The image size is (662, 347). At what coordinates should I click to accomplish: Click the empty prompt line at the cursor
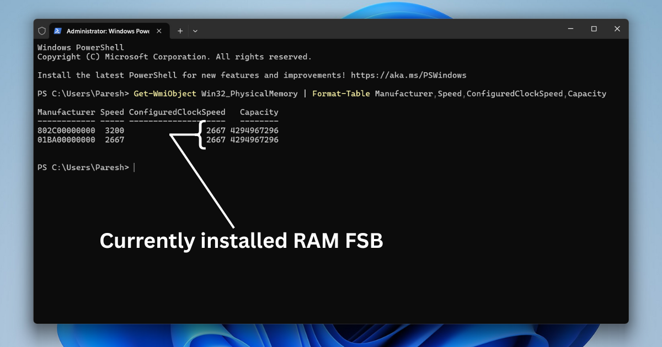point(134,167)
